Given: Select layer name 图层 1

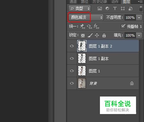Looking at the screenshot, I should [x=94, y=71].
